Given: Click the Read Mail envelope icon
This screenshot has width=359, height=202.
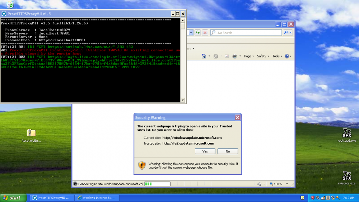Looking at the screenshot, I should coord(227,56).
